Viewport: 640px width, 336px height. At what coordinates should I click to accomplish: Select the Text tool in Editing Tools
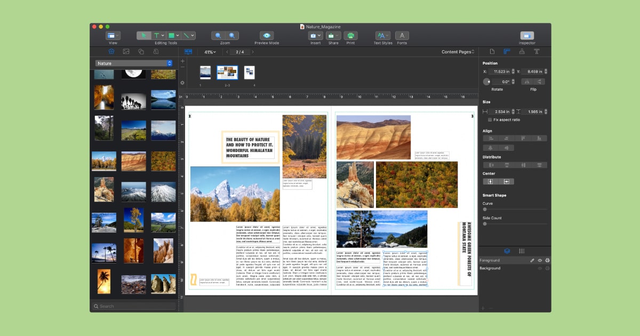[156, 35]
